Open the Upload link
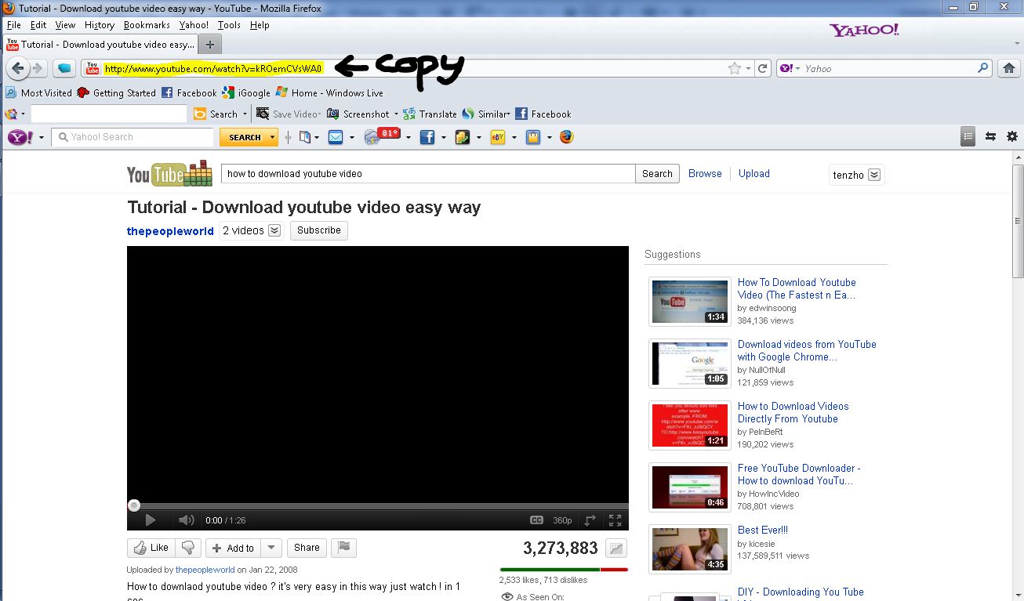Image resolution: width=1024 pixels, height=601 pixels. (754, 174)
